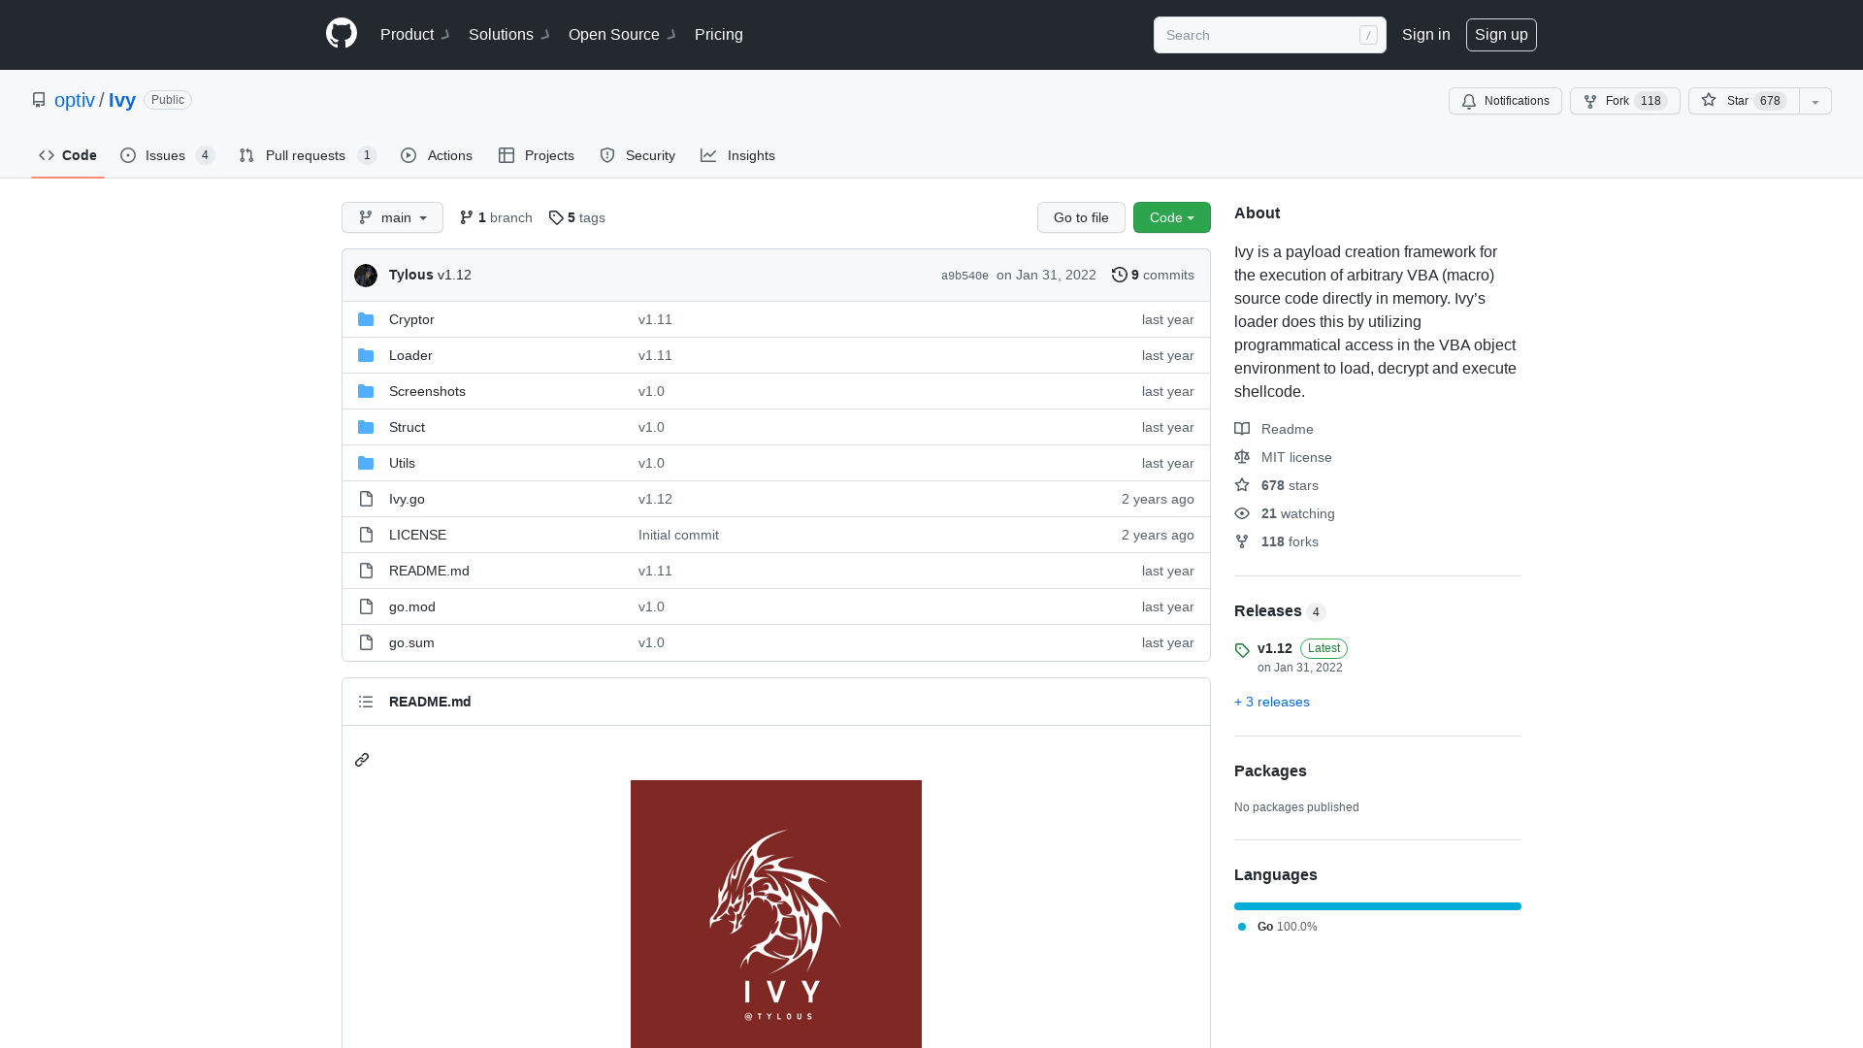Click the star icon next to 678 stars
This screenshot has height=1048, width=1863.
[x=1242, y=485]
